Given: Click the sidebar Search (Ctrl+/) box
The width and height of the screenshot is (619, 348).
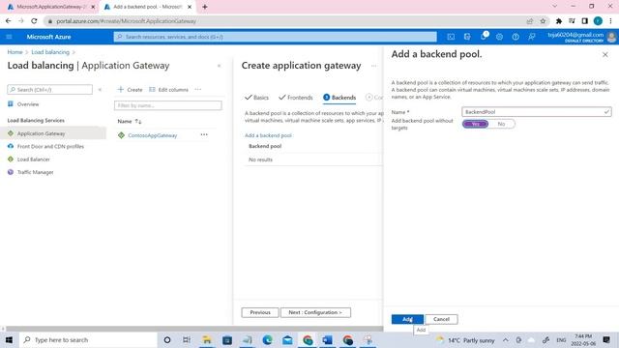Looking at the screenshot, I should click(x=49, y=90).
